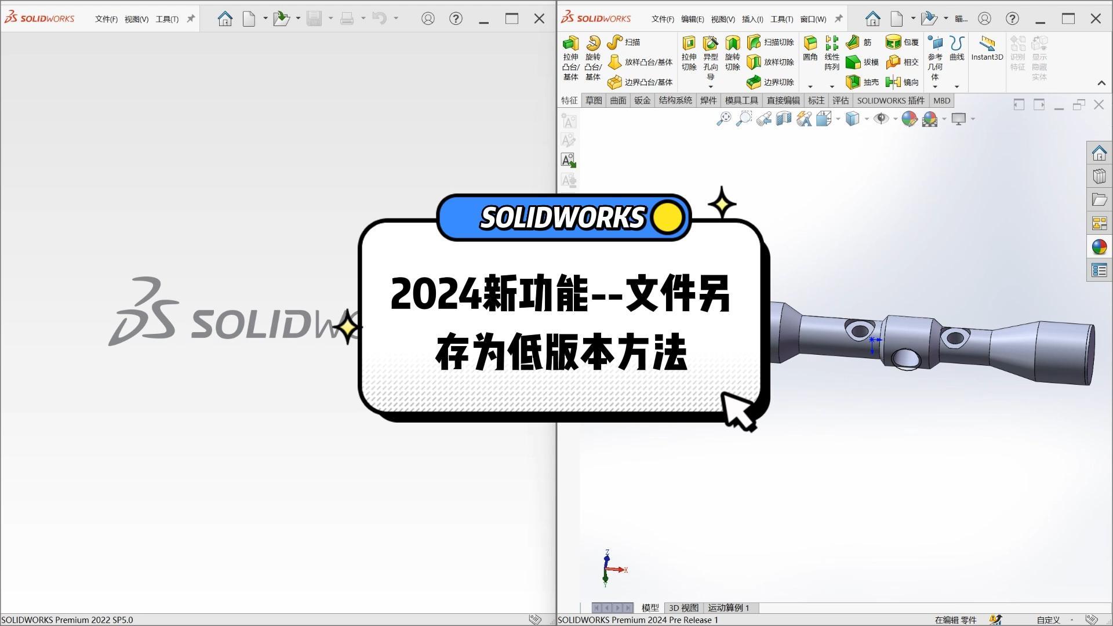Switch to the Sketch (草图) tab
Image resolution: width=1113 pixels, height=626 pixels.
[x=594, y=100]
